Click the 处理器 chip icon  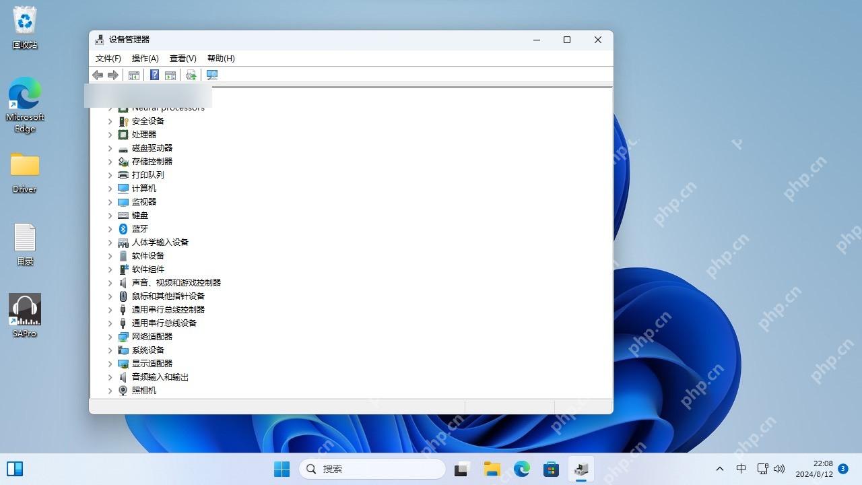(x=123, y=135)
